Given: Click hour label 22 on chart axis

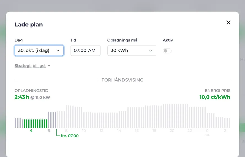Looking at the screenshot, I should (x=190, y=131).
